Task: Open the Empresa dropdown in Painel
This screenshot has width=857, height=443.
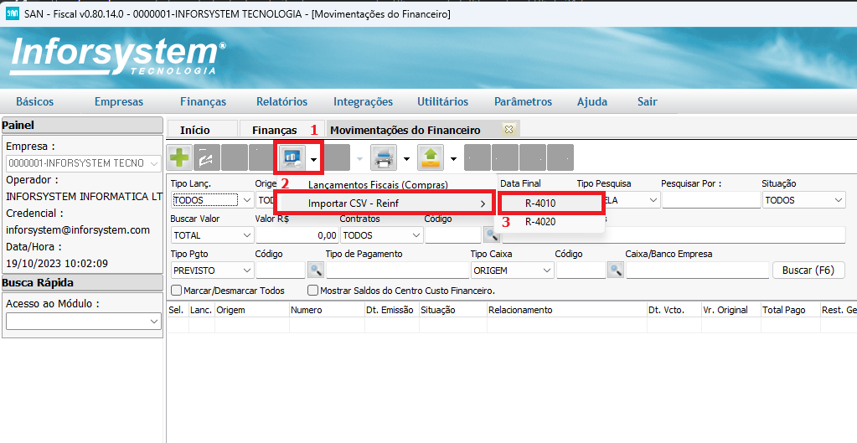Action: (84, 162)
